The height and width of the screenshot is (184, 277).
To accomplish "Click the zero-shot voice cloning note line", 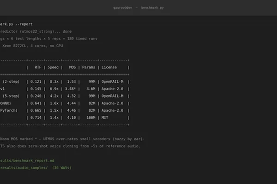I will click(x=70, y=146).
